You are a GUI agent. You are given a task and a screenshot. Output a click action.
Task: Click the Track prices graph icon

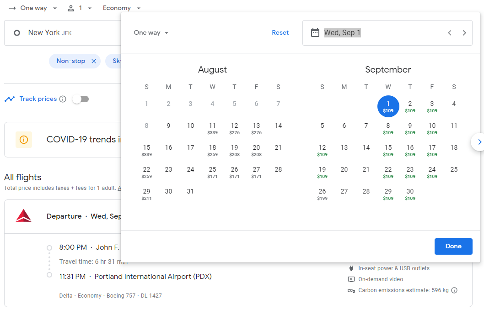(x=10, y=99)
